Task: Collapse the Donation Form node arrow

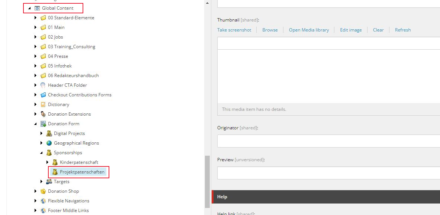Action: pyautogui.click(x=35, y=124)
